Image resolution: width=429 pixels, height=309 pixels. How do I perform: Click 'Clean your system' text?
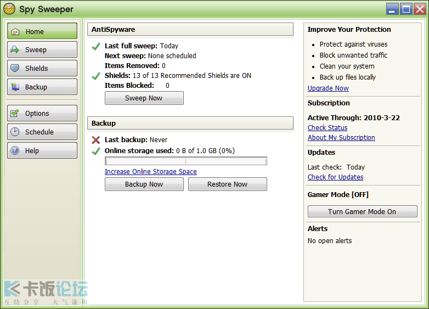tap(347, 66)
